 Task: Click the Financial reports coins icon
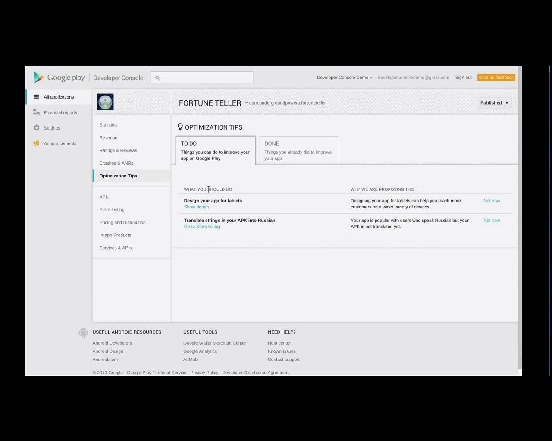pos(36,112)
